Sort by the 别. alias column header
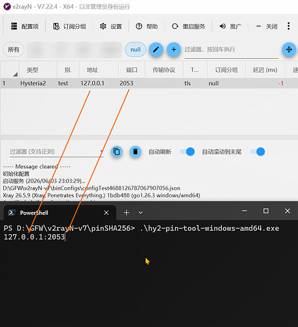Screen dimensions: 298x327 (x=68, y=70)
